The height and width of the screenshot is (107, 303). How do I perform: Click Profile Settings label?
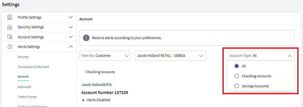click(30, 17)
